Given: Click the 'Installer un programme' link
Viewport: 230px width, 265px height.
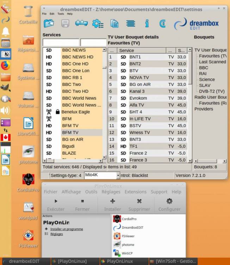Looking at the screenshot, I should point(67,229).
